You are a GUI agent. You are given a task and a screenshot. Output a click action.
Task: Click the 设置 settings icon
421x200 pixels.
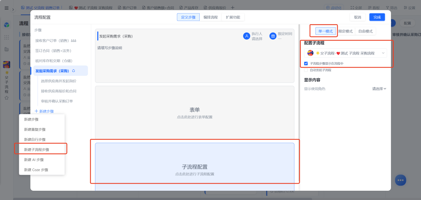coord(405,8)
